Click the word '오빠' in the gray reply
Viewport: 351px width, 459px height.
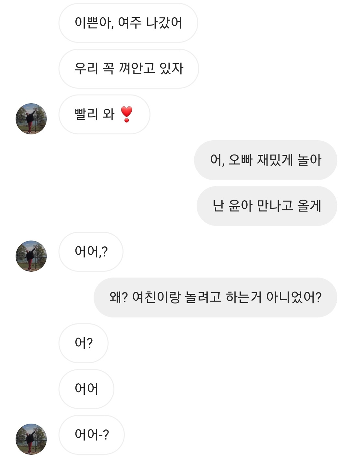coord(240,160)
